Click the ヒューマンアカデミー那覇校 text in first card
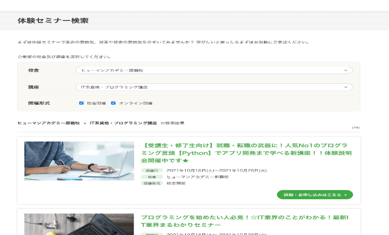Screen dimensions: 389x235 pyautogui.click(x=198, y=177)
